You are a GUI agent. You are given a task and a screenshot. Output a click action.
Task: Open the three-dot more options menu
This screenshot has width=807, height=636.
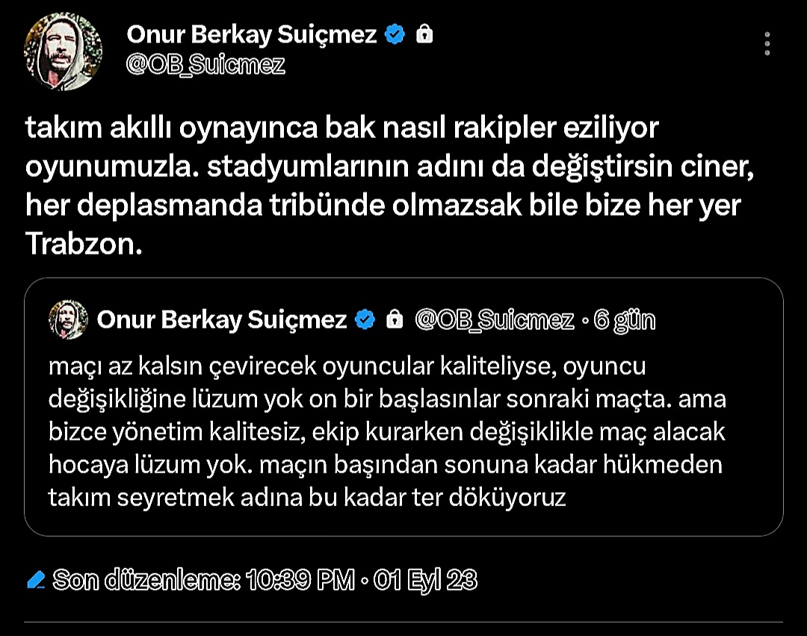[x=767, y=43]
